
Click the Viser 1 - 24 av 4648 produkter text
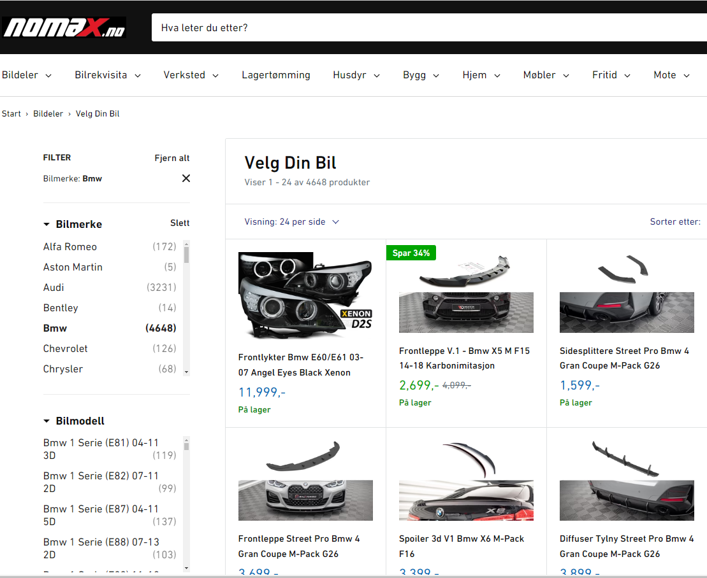(x=307, y=182)
